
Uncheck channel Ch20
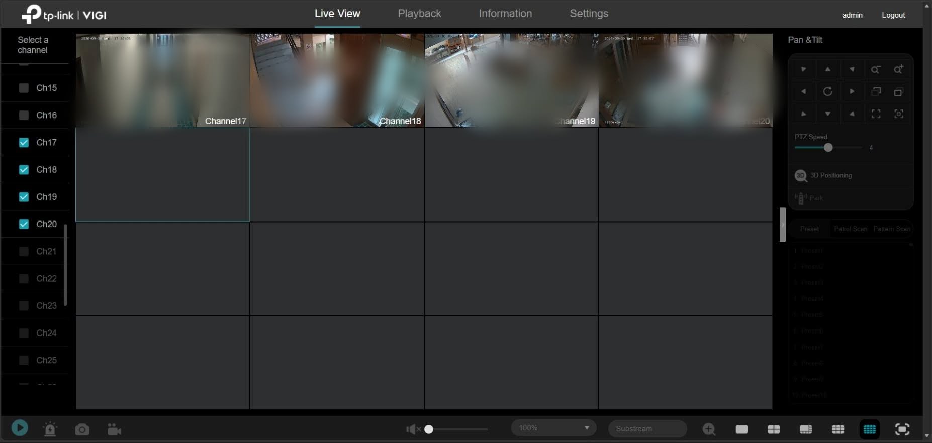(24, 224)
